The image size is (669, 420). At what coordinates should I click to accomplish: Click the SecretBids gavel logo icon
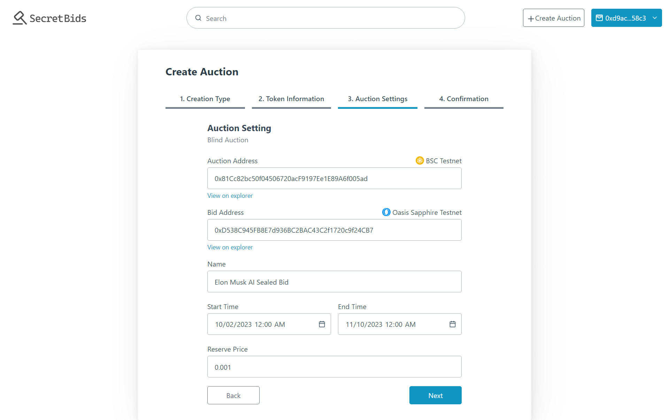click(x=20, y=18)
